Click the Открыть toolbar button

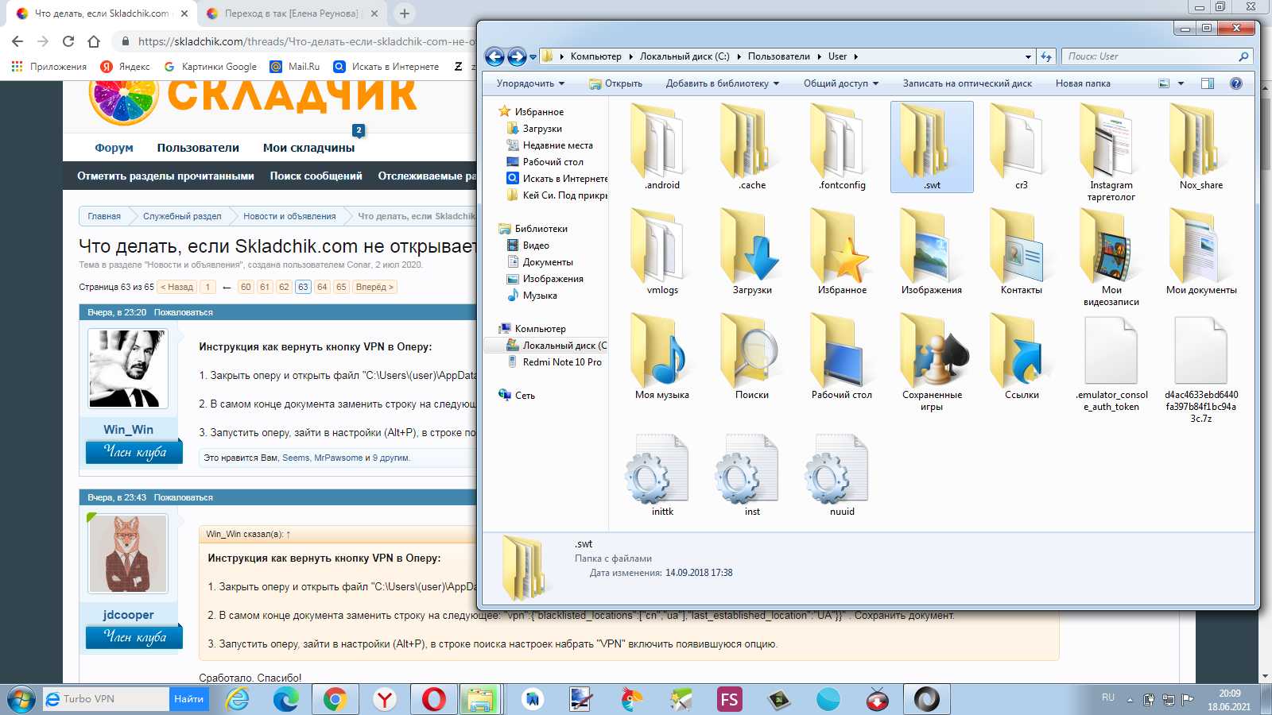pos(616,83)
